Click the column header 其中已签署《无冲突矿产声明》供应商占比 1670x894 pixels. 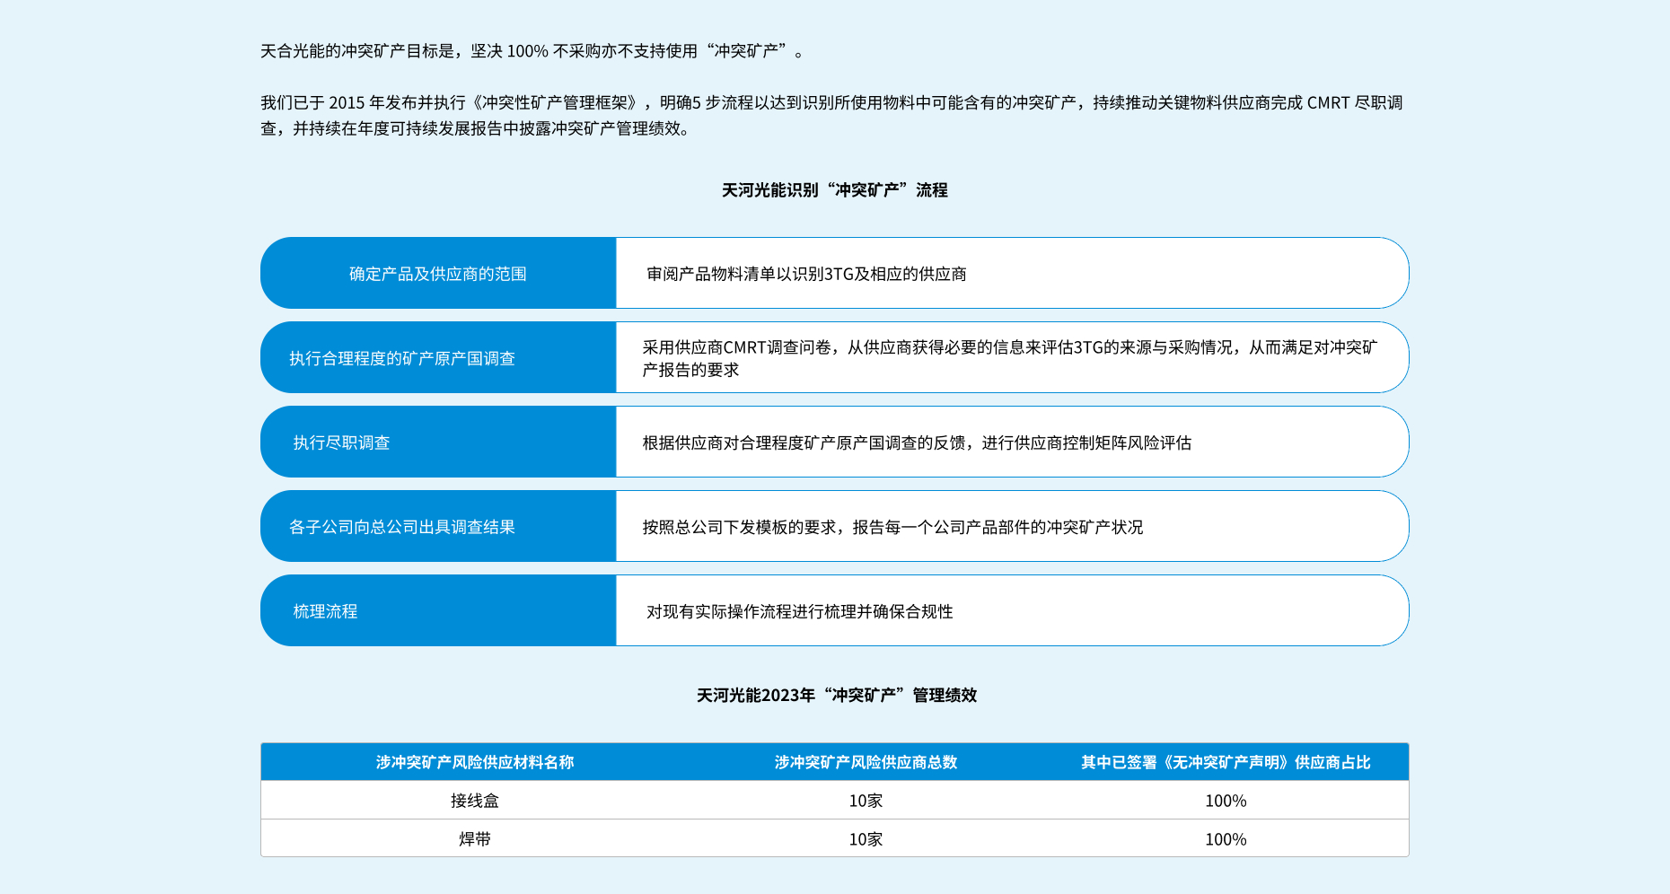coord(1226,762)
